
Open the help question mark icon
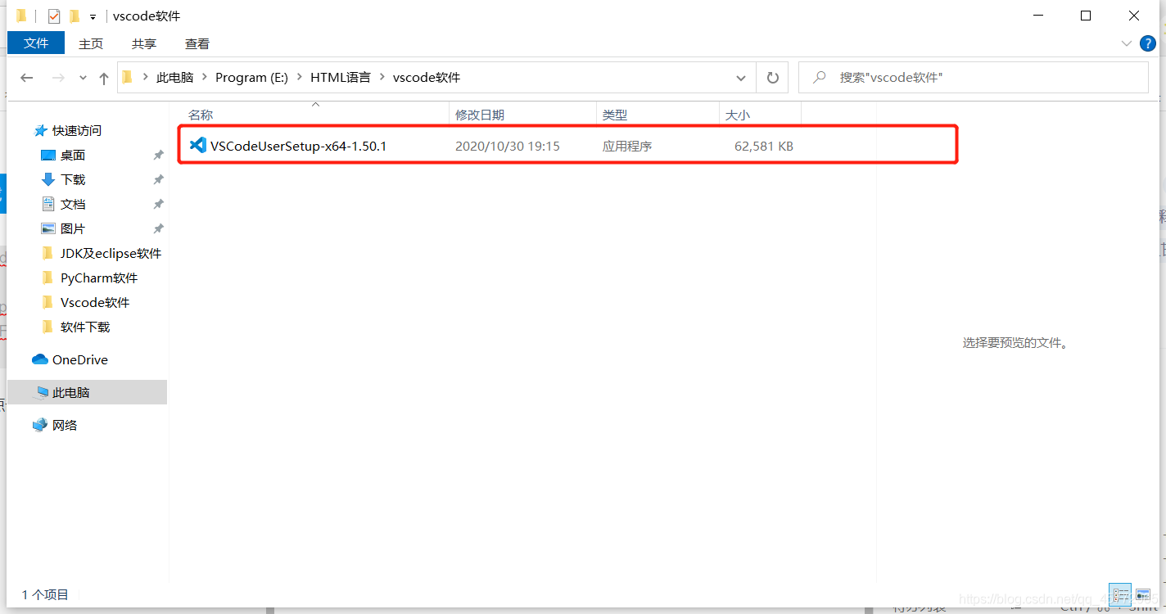point(1149,43)
